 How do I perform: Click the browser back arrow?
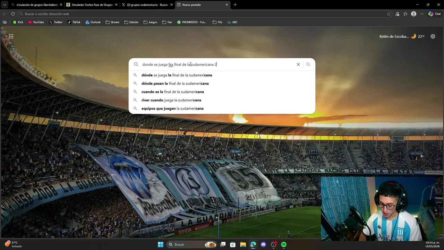click(x=5, y=14)
